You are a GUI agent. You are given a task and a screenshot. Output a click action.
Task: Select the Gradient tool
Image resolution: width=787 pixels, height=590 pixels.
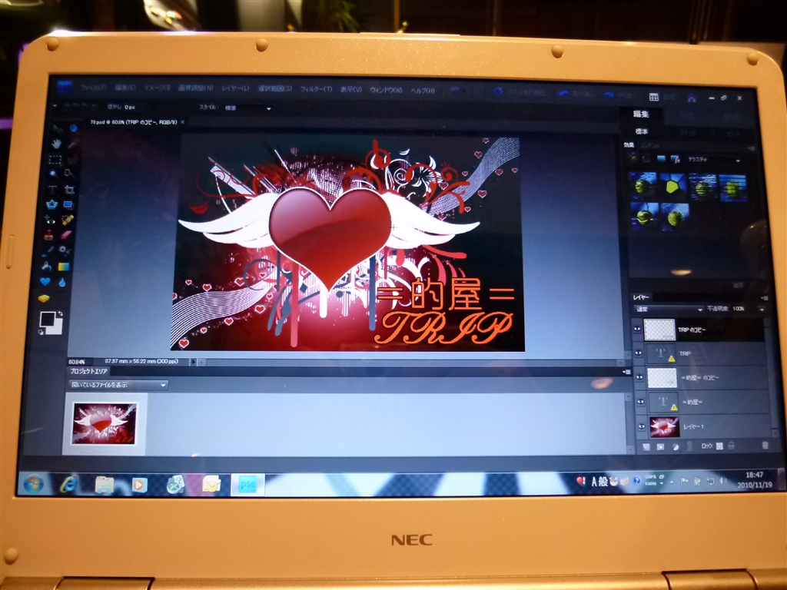64,267
